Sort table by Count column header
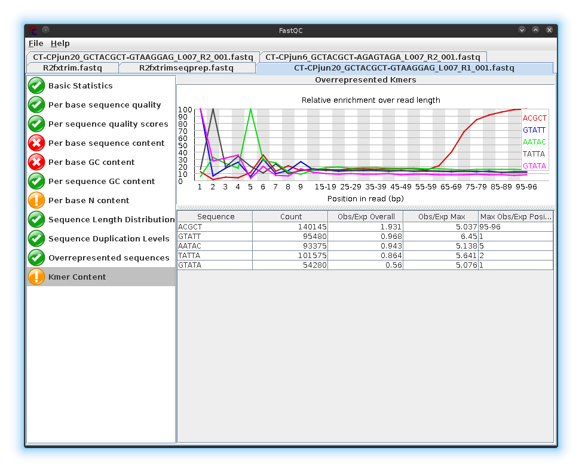This screenshot has height=472, width=582. pyautogui.click(x=290, y=216)
